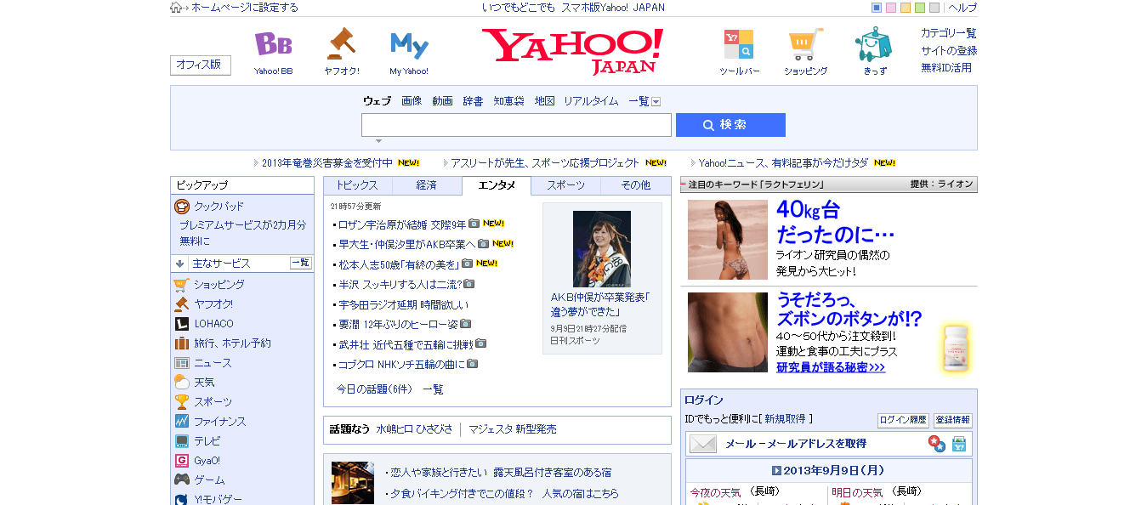Click the 旅行、ホテル予約 suitcase icon
The height and width of the screenshot is (505, 1147).
(181, 343)
